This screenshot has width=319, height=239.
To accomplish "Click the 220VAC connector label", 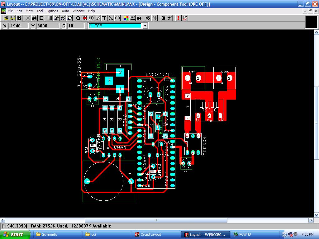I will click(225, 72).
